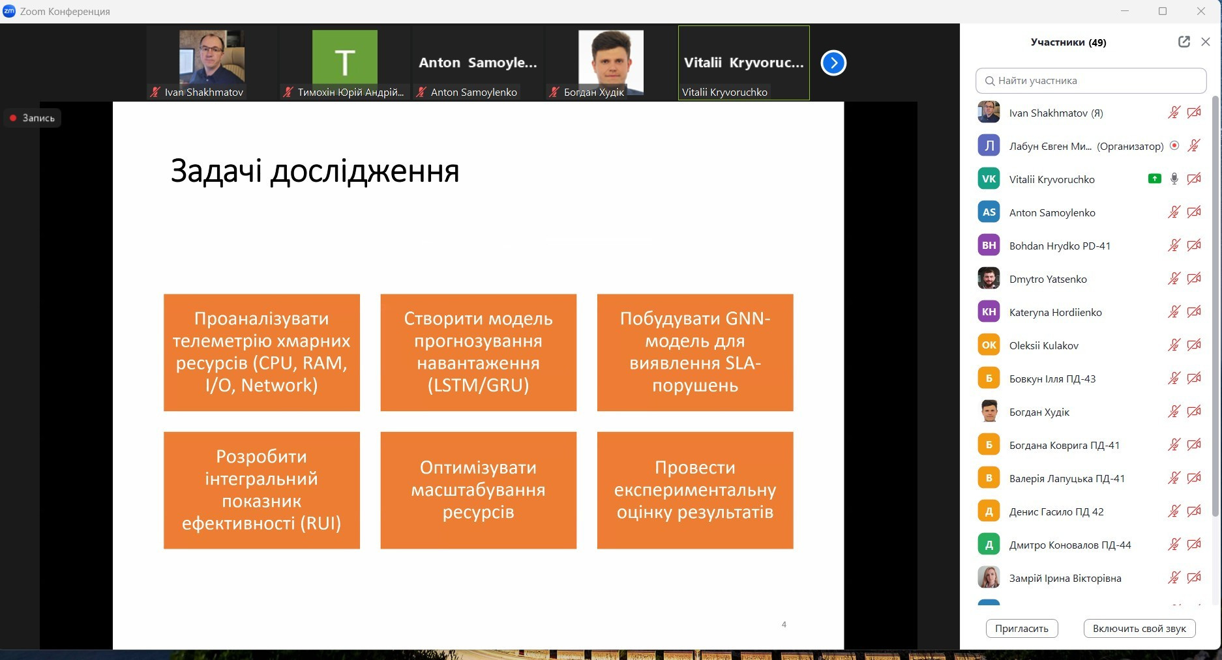Close the participants panel
The width and height of the screenshot is (1222, 660).
(1206, 42)
